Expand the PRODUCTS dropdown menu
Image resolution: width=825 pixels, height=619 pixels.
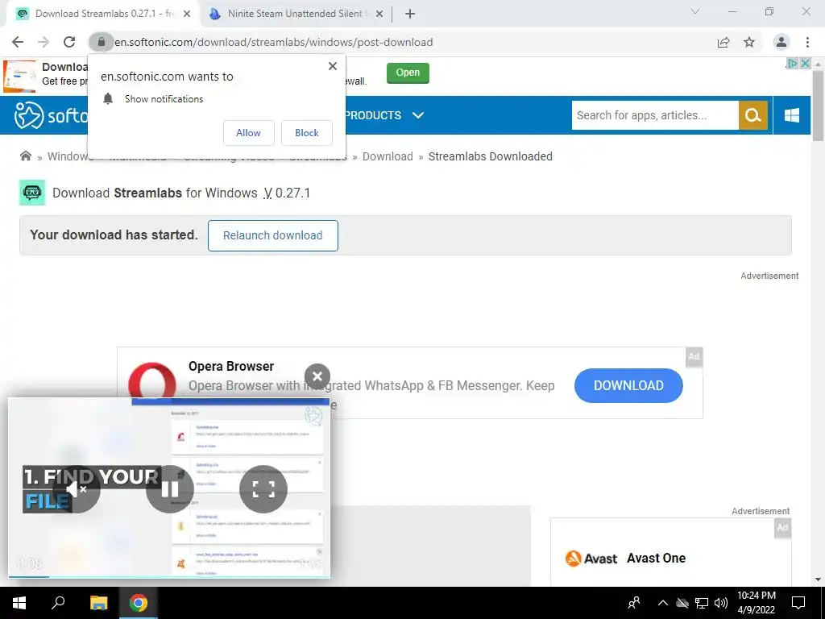(384, 115)
